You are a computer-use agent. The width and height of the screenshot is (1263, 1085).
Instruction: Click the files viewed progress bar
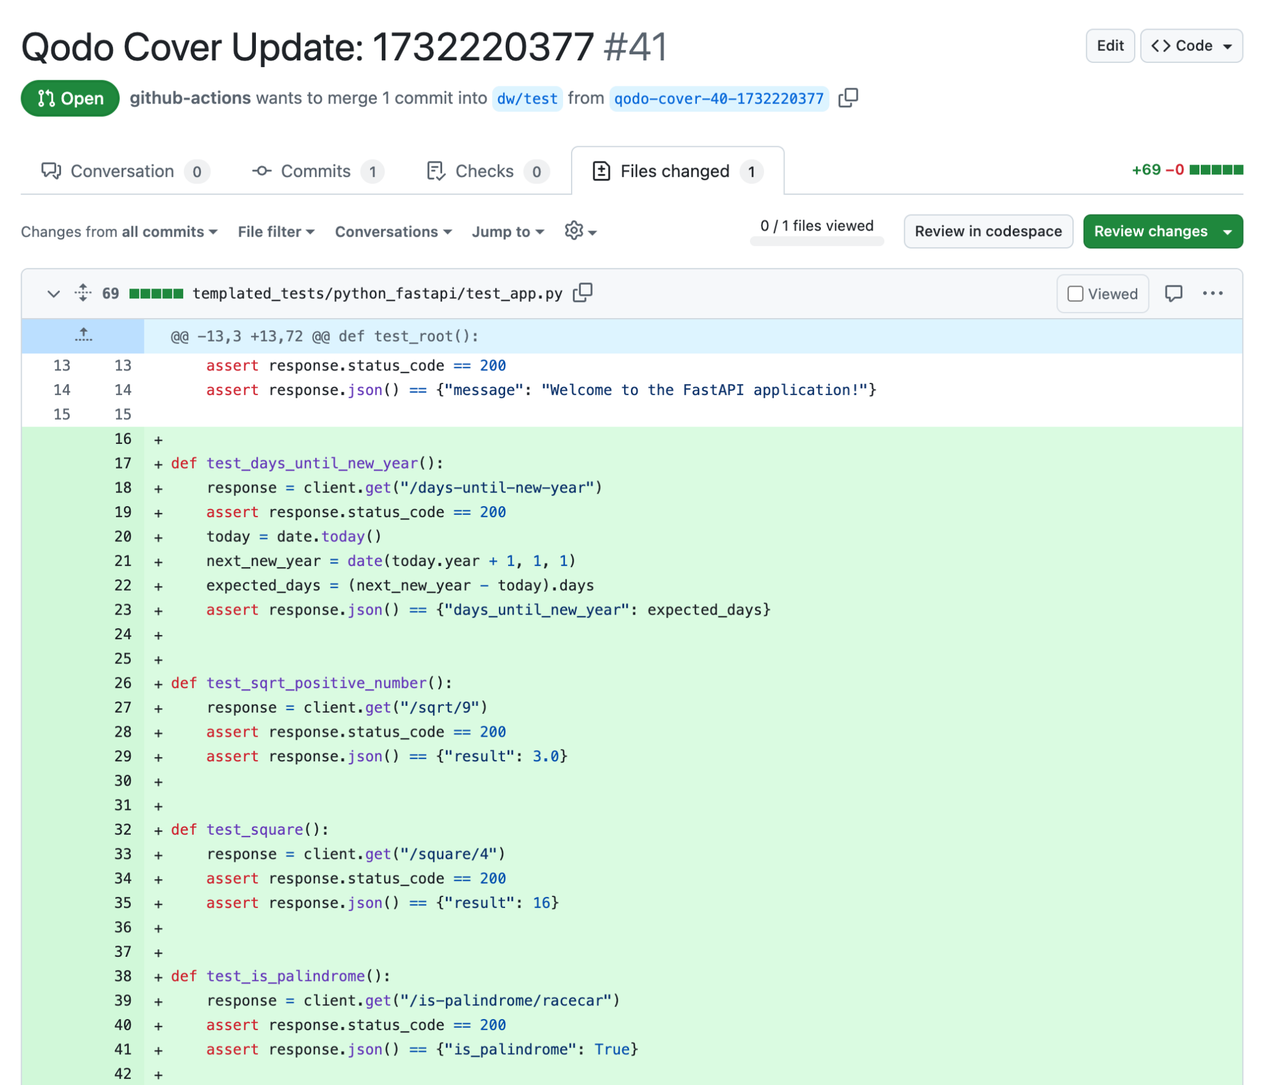817,240
